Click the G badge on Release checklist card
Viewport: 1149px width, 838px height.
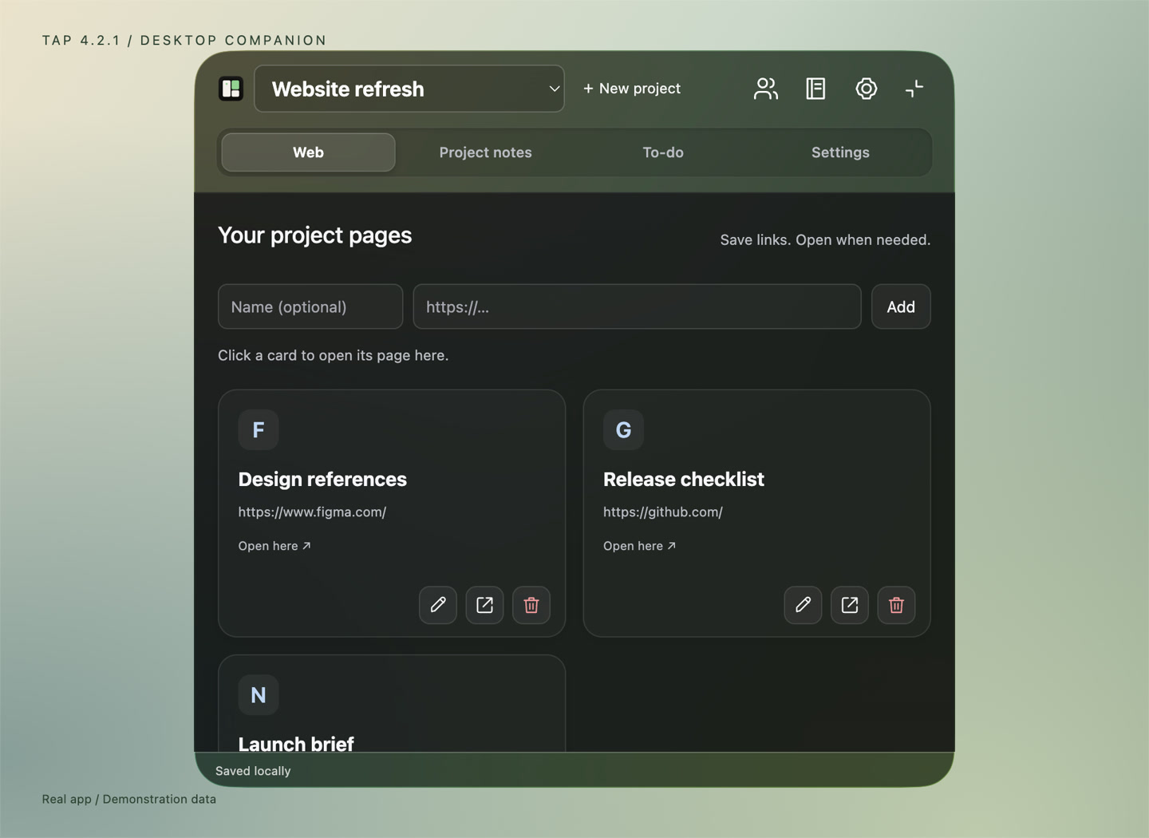point(623,430)
